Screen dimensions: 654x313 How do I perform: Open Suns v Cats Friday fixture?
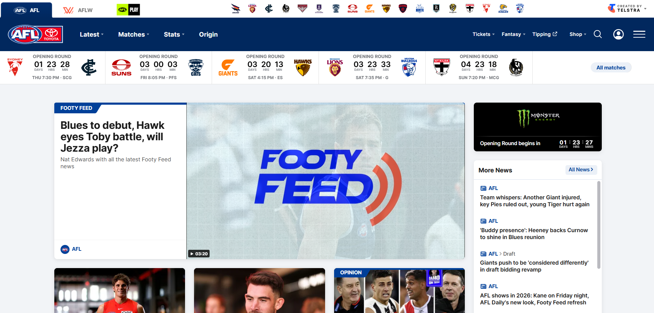(158, 68)
